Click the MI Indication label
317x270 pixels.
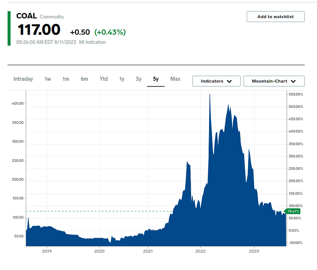tap(92, 42)
